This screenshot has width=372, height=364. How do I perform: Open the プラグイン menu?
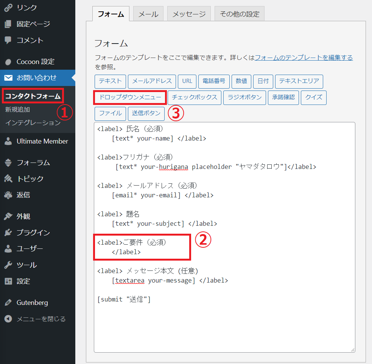tap(37, 233)
